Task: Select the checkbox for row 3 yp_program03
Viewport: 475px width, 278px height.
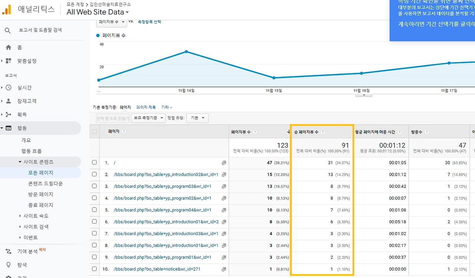Action: [x=94, y=186]
